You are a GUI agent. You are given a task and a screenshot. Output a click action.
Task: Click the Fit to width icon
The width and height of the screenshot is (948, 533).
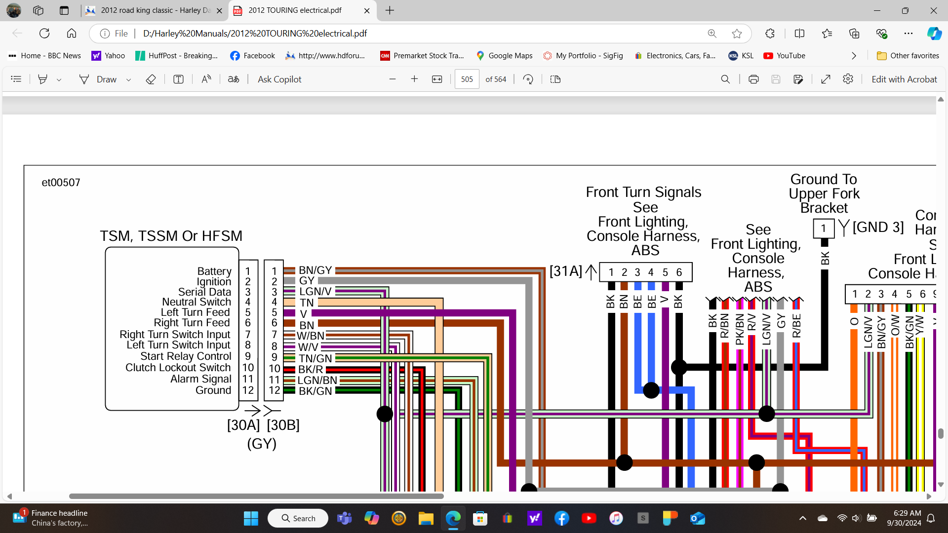click(x=437, y=79)
